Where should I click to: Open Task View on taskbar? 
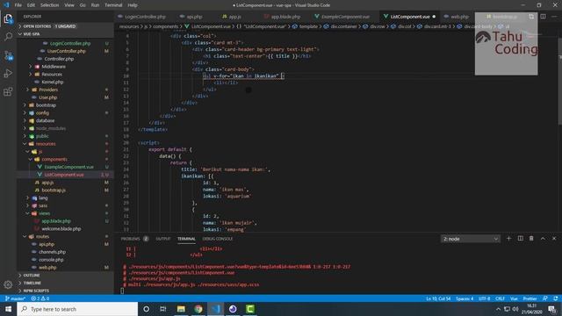coord(163,309)
